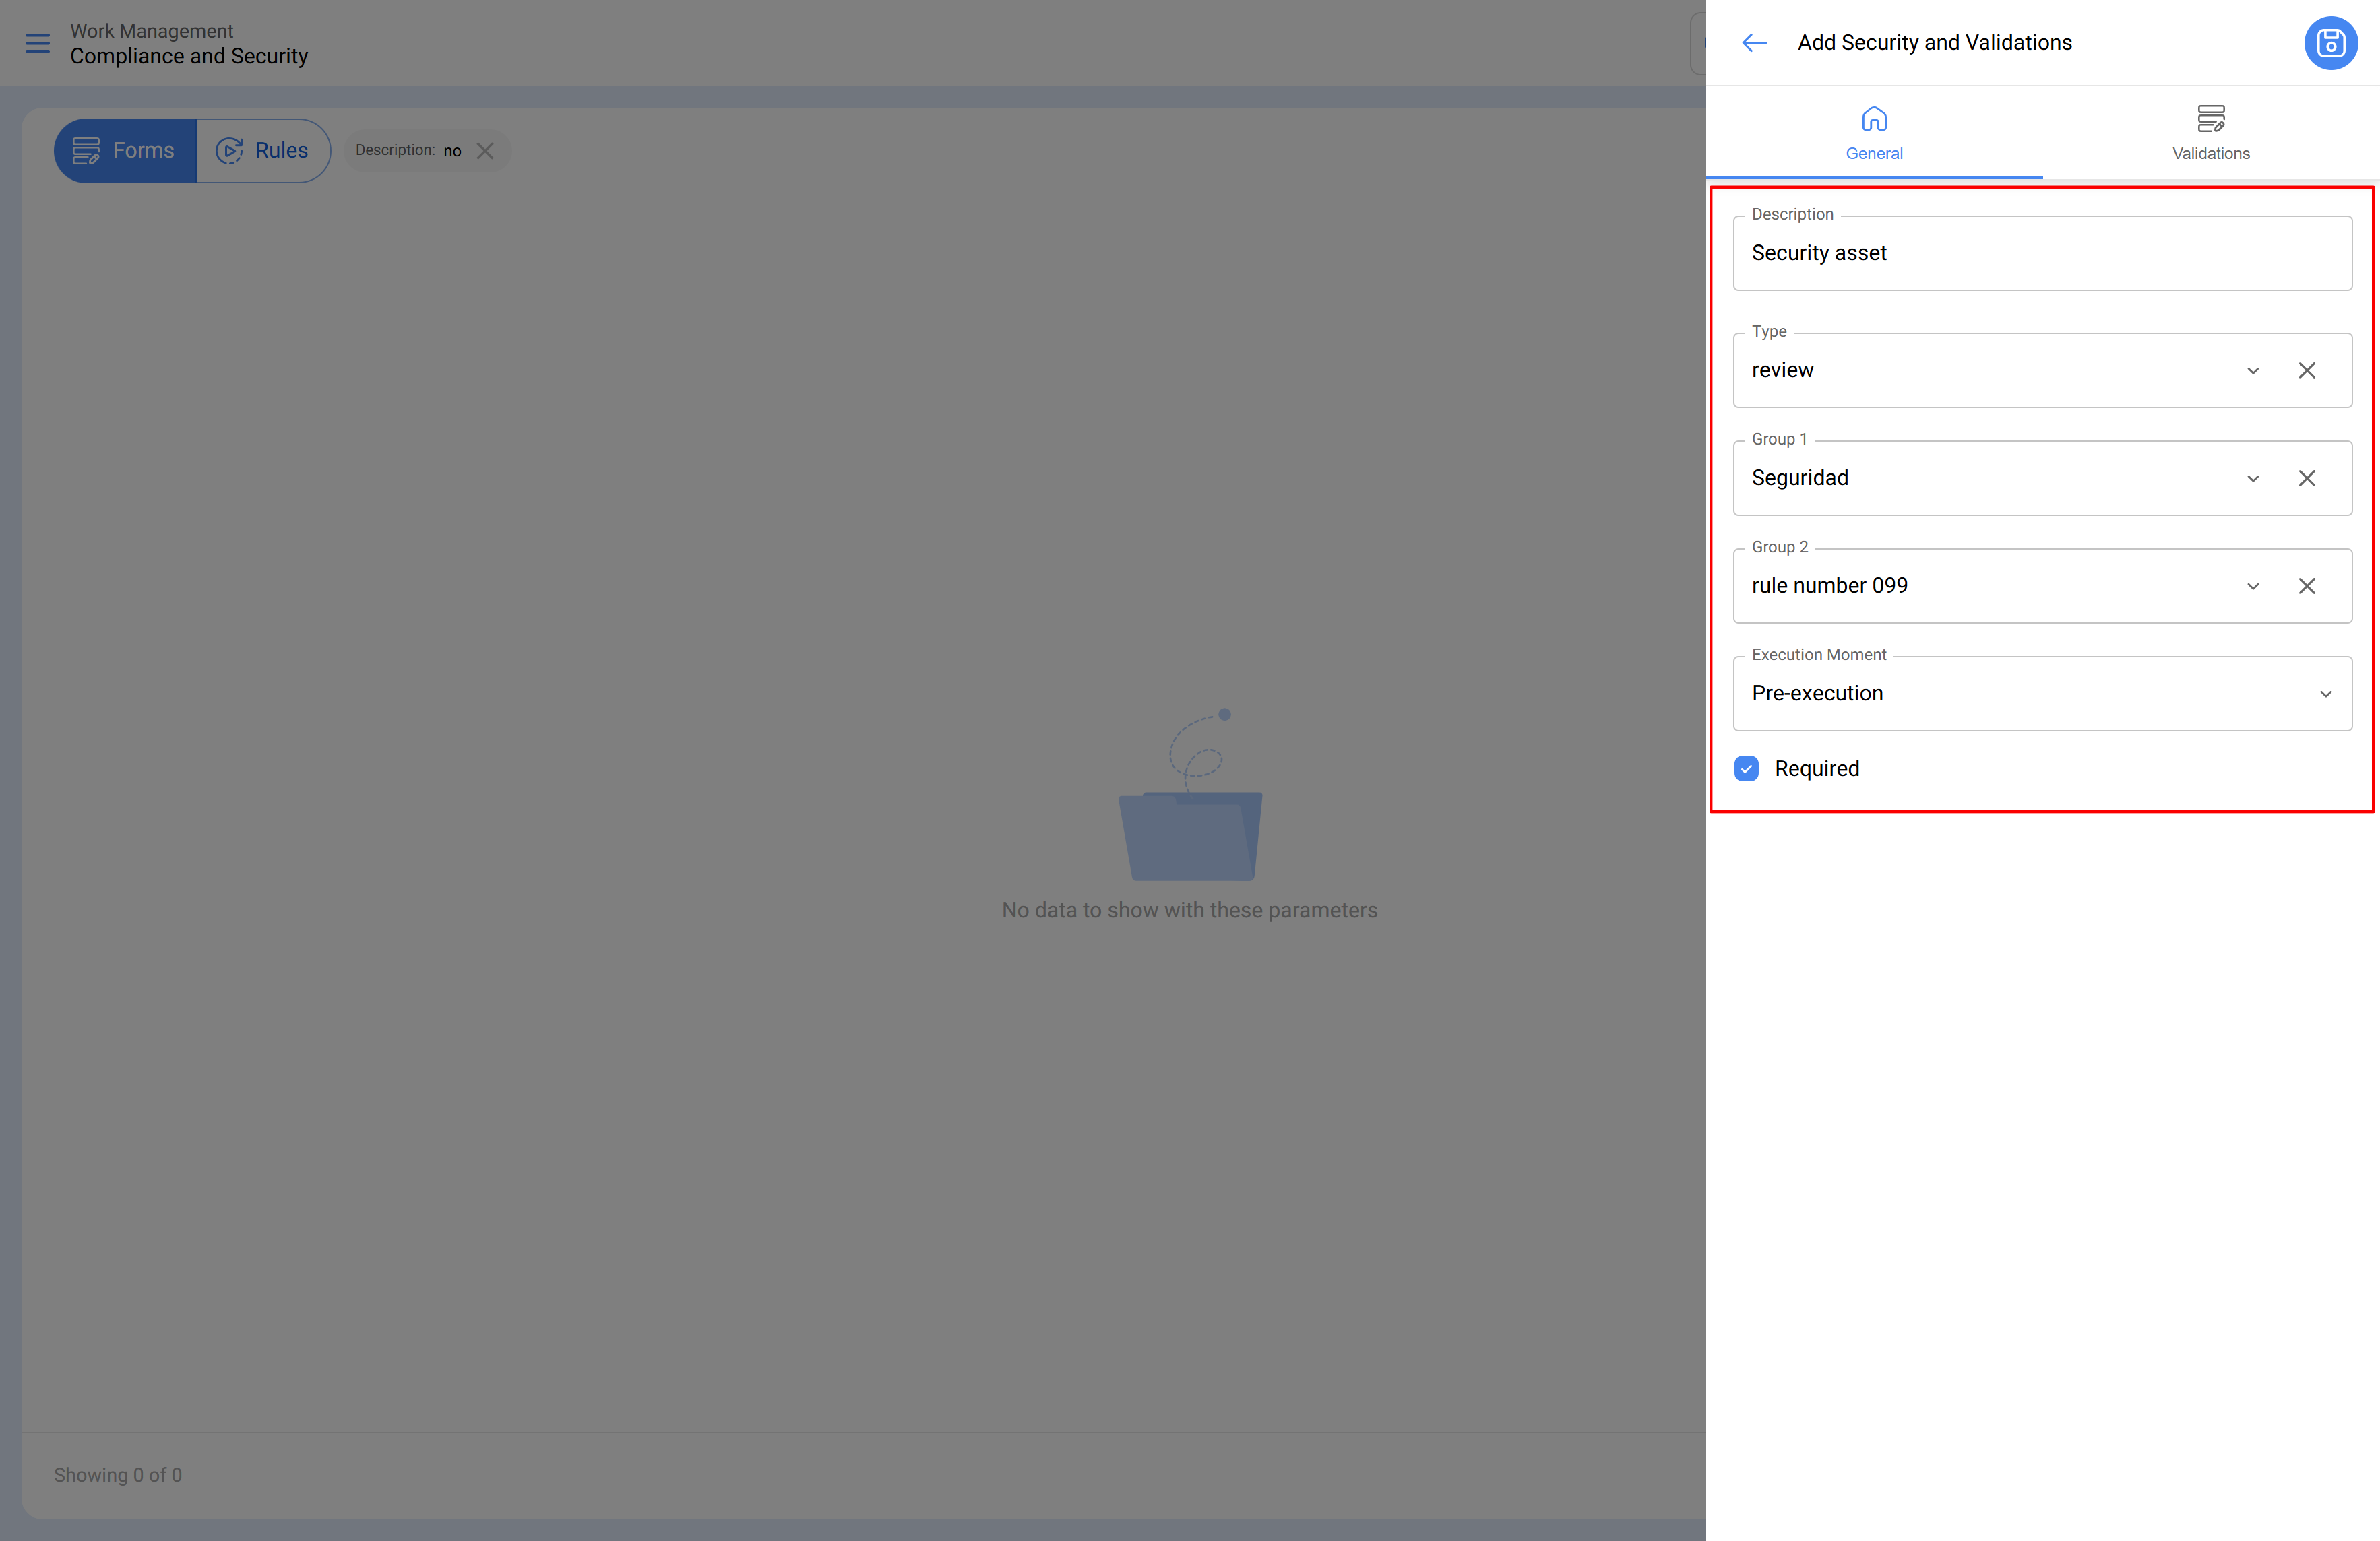This screenshot has width=2380, height=1541.
Task: Clear the Group 2 rule number selection
Action: click(2306, 587)
